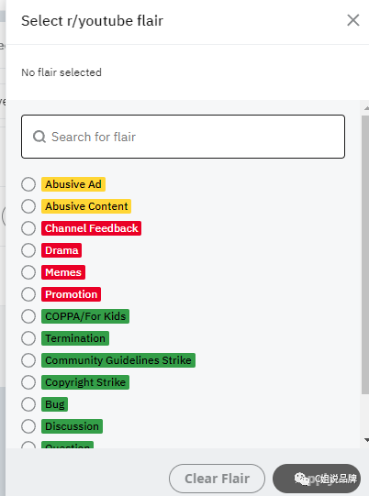The width and height of the screenshot is (369, 496).
Task: Choose the Promotion flair radio button
Action: 28,294
